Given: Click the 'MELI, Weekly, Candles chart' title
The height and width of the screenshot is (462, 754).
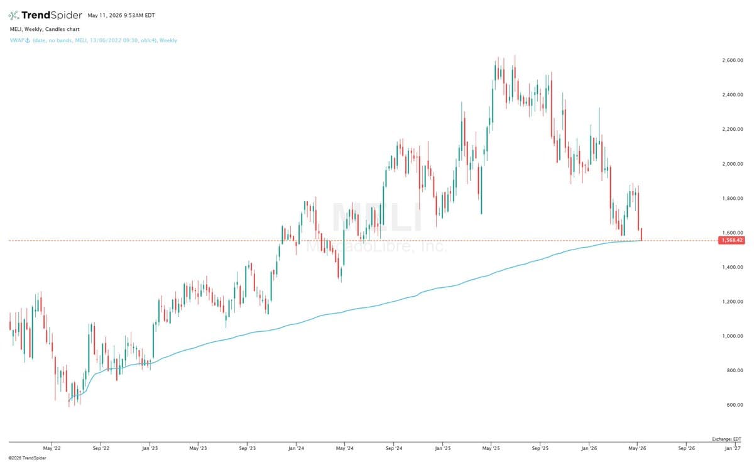Looking at the screenshot, I should pos(44,29).
